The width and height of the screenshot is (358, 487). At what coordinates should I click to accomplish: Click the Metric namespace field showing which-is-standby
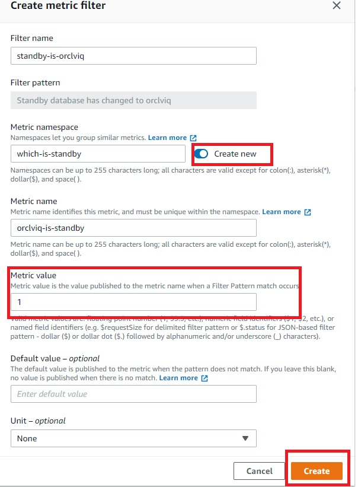(98, 153)
